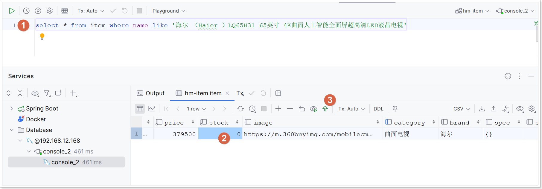Click open in new tab icon in Services

point(59,93)
